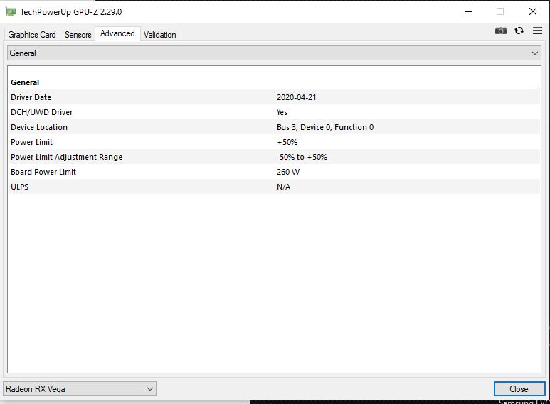Image resolution: width=550 pixels, height=404 pixels.
Task: Go to the Validation tab
Action: click(x=160, y=35)
